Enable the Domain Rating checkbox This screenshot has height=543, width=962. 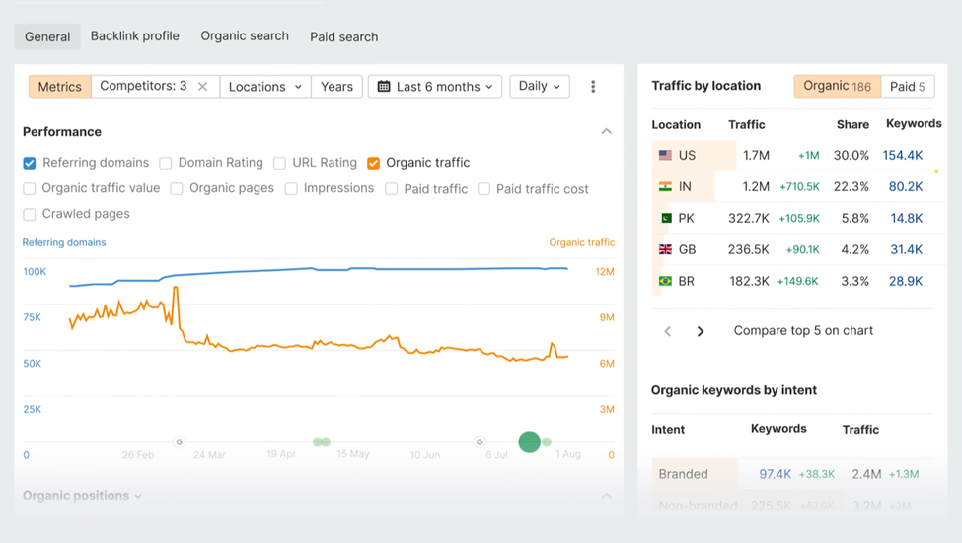(x=166, y=163)
